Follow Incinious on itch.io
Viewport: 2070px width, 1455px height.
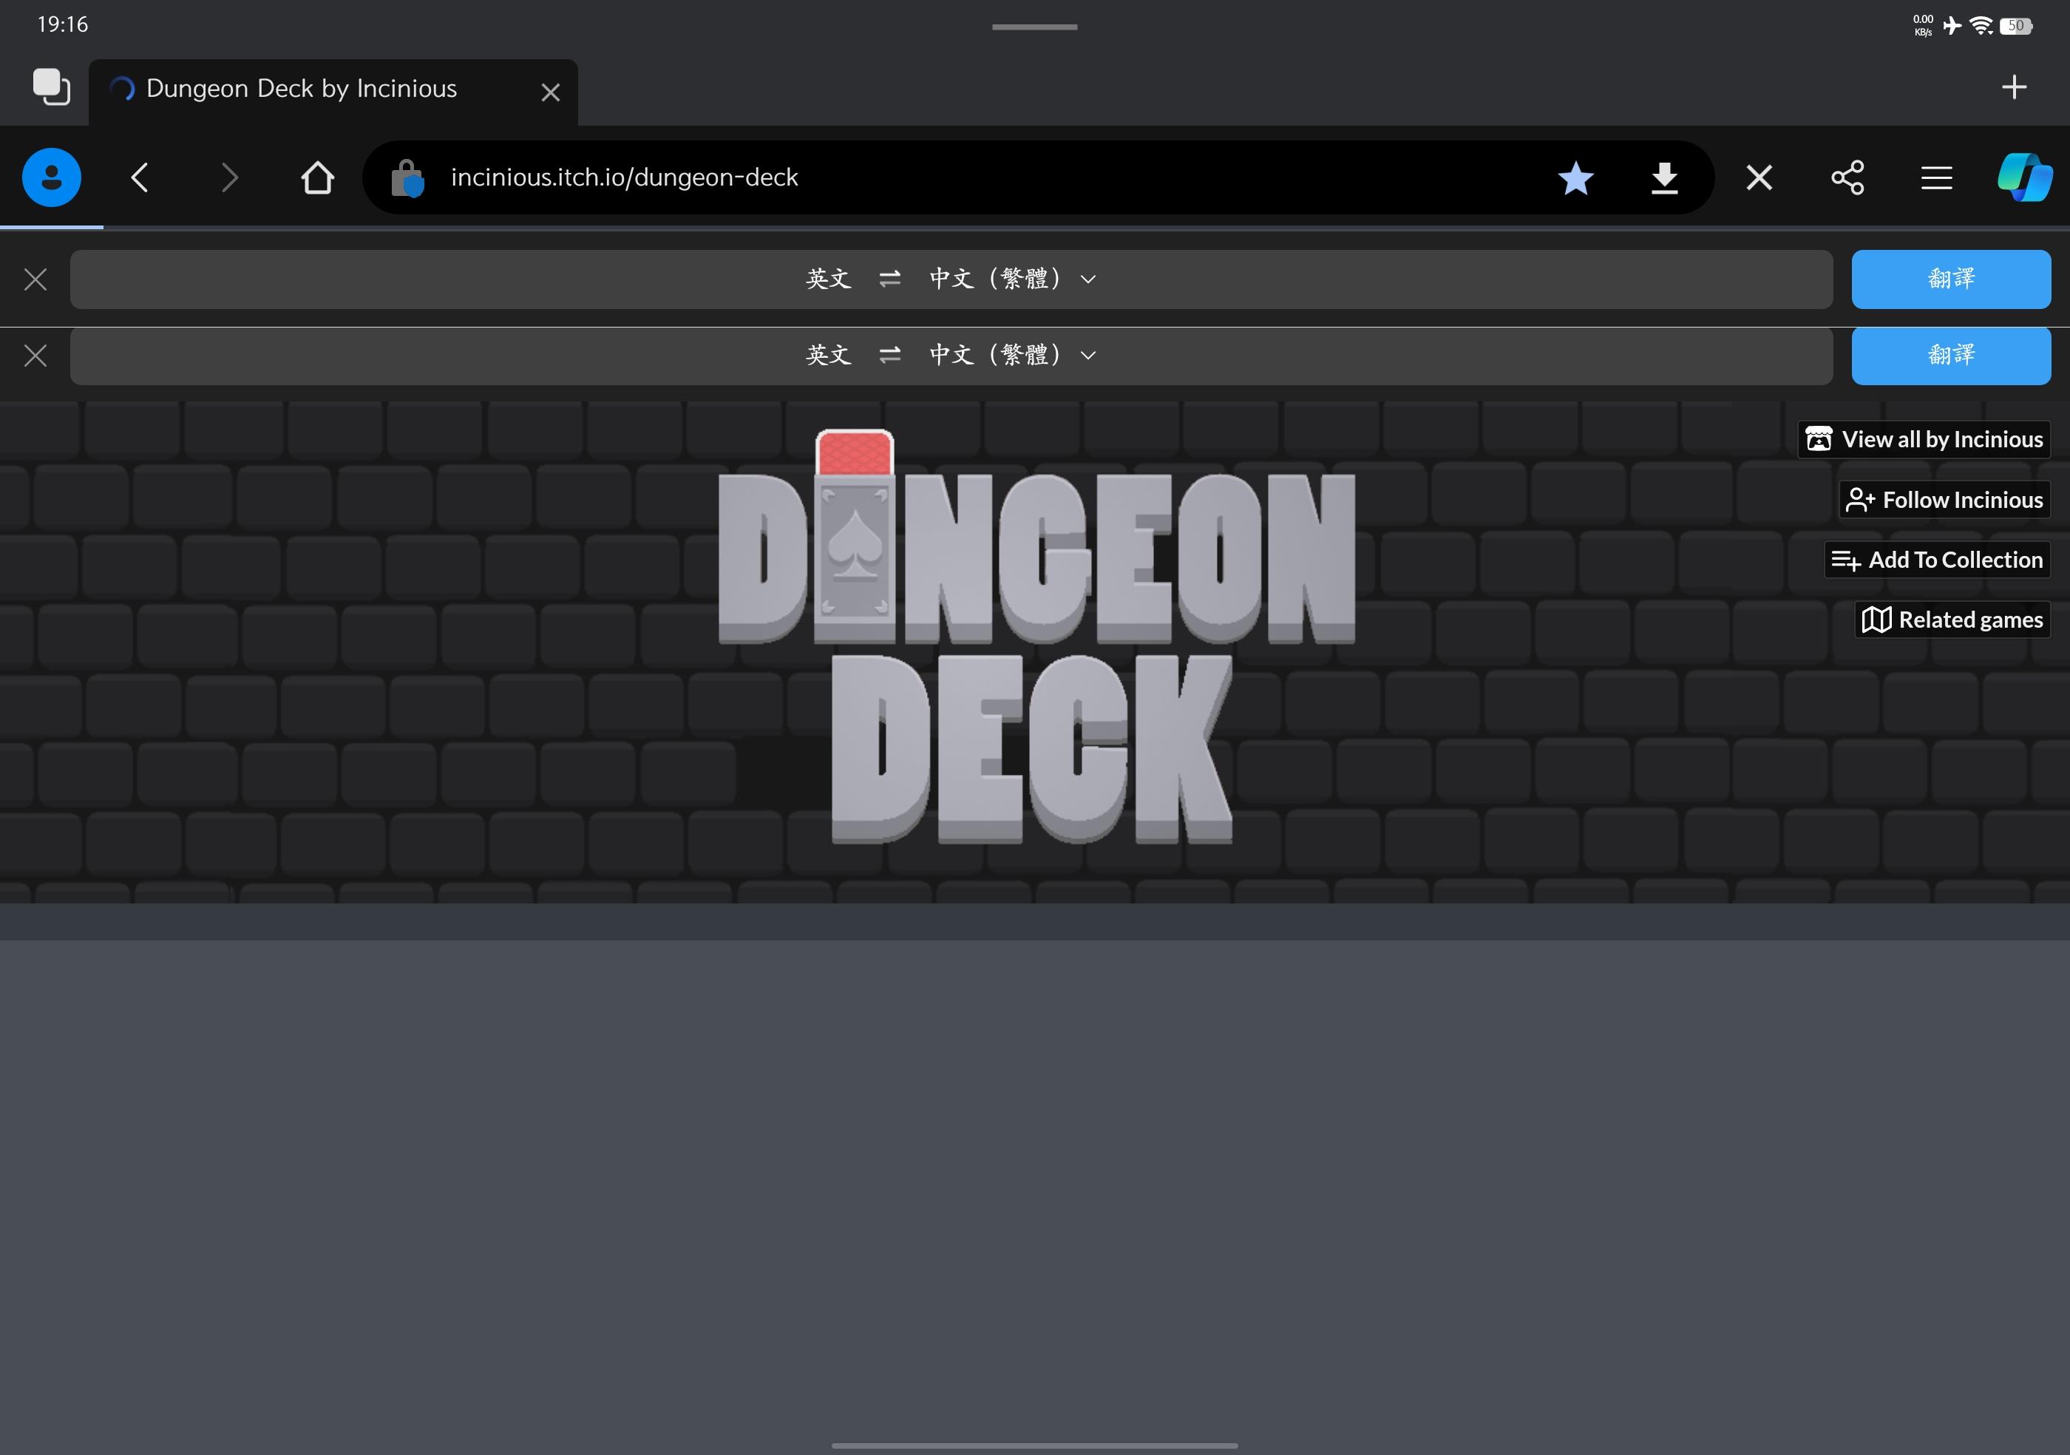click(1944, 500)
